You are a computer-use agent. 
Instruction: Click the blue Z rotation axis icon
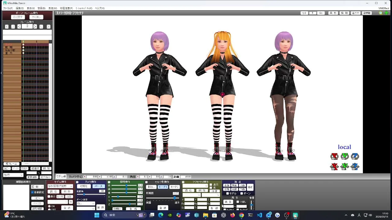click(x=355, y=156)
